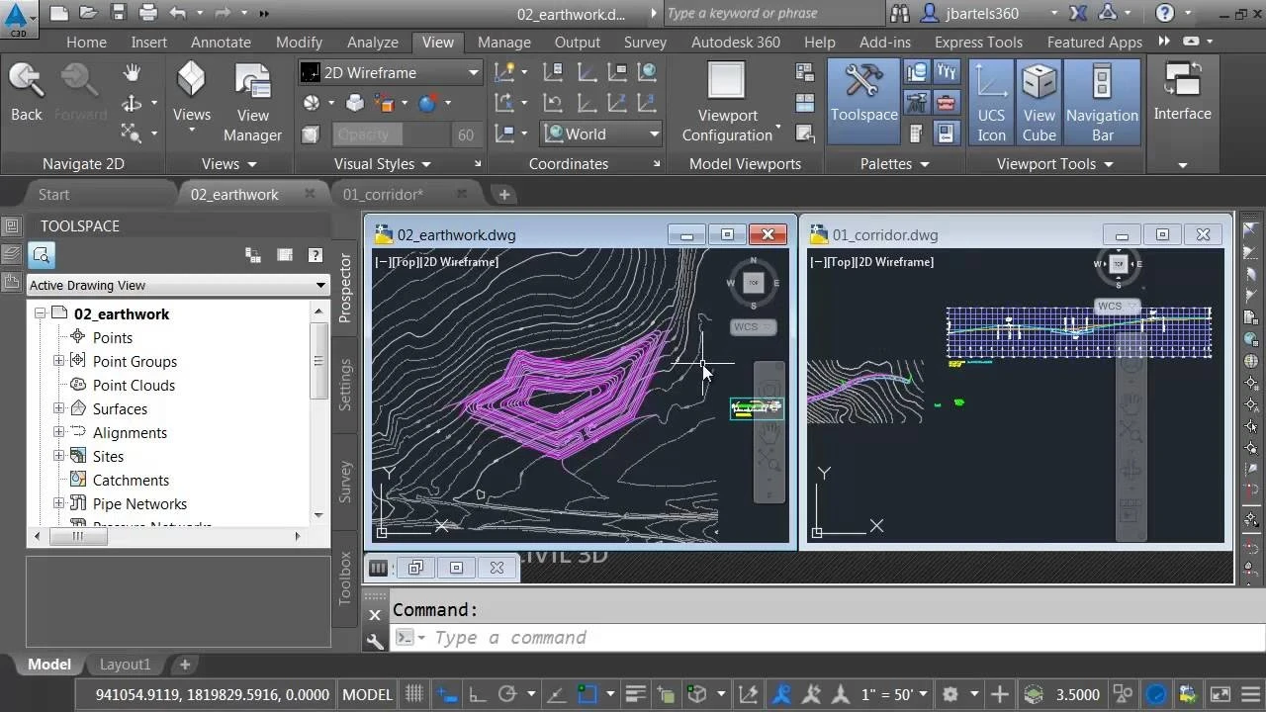Open the Viewport Configuration tool
This screenshot has height=712, width=1266.
pyautogui.click(x=727, y=102)
